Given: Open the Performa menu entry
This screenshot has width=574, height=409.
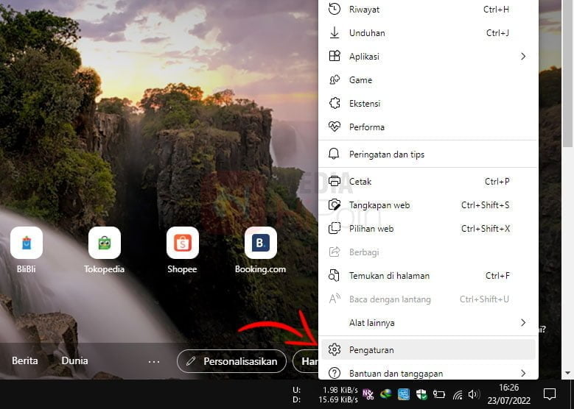Looking at the screenshot, I should pyautogui.click(x=428, y=127).
